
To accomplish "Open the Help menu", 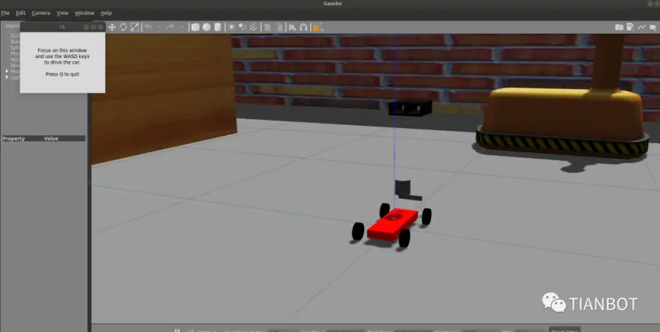I will click(106, 13).
